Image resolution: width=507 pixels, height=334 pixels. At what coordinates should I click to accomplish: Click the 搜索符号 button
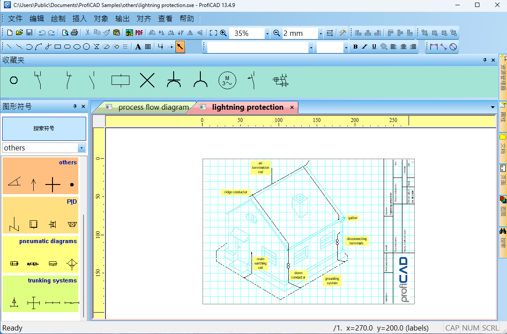[44, 129]
